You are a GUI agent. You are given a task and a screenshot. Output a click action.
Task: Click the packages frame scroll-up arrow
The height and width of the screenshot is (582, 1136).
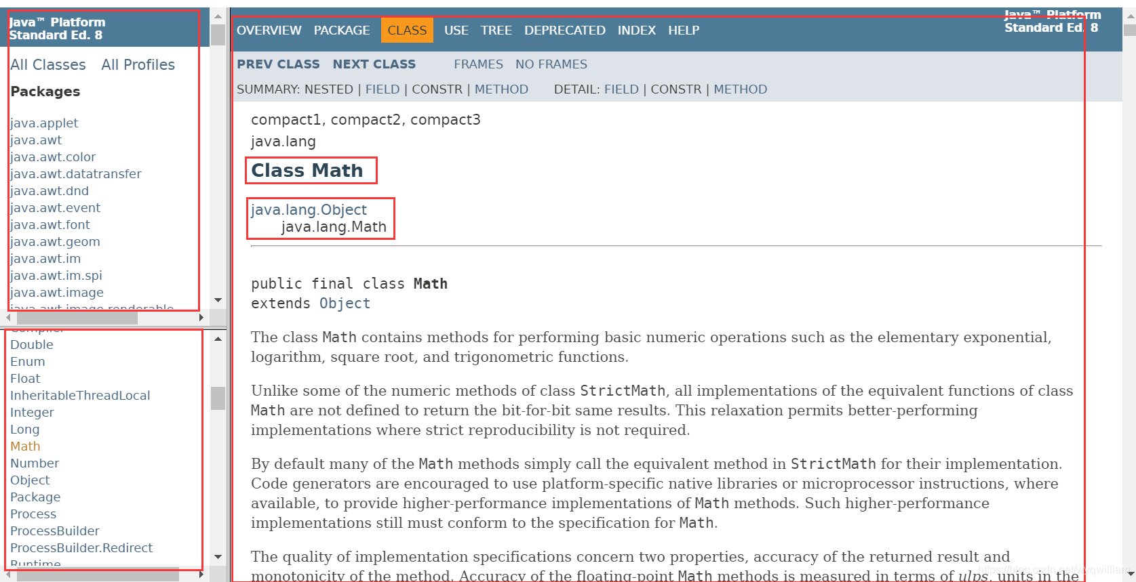(x=218, y=16)
